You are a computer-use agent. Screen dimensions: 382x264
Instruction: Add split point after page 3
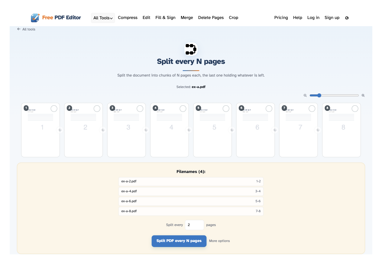pyautogui.click(x=146, y=130)
